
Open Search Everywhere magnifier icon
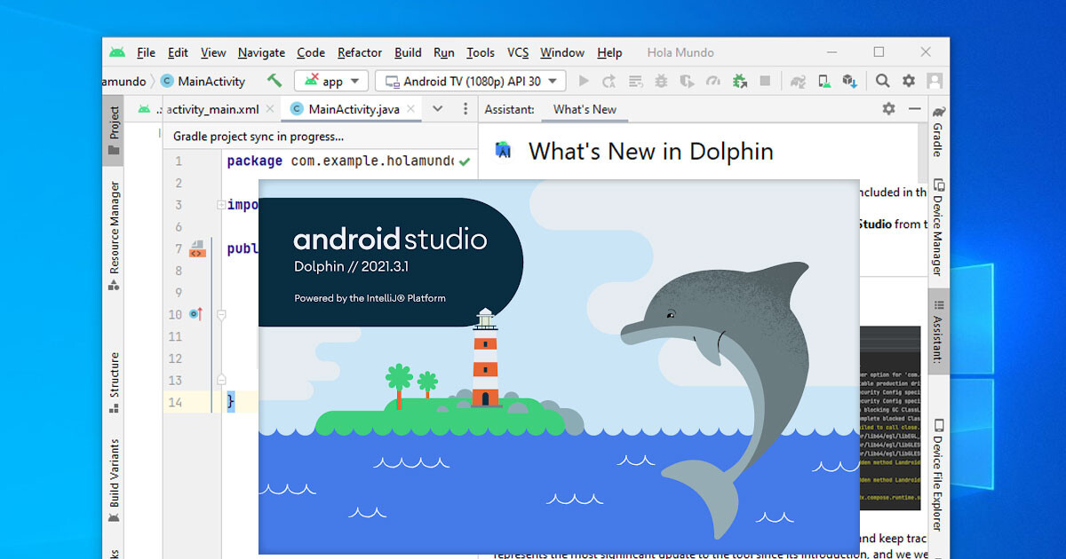point(882,81)
